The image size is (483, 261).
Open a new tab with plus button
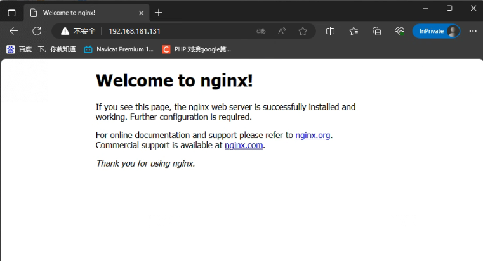[158, 13]
